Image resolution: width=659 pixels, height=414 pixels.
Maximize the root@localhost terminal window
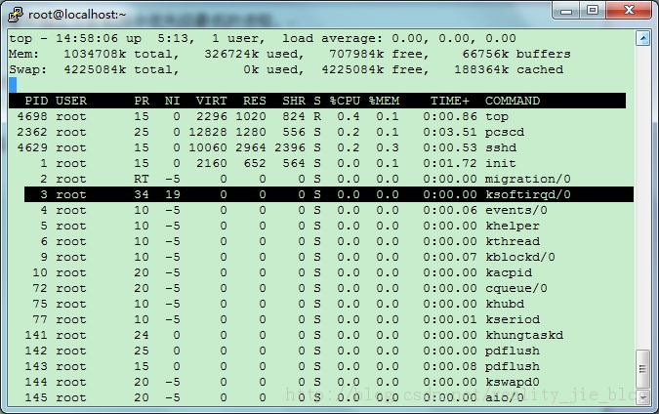(x=593, y=10)
